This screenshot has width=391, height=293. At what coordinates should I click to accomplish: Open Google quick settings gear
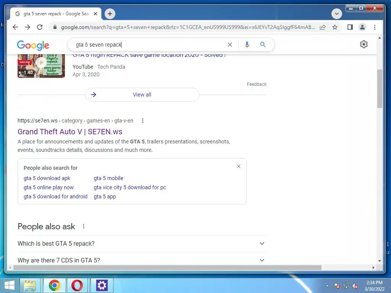364,44
